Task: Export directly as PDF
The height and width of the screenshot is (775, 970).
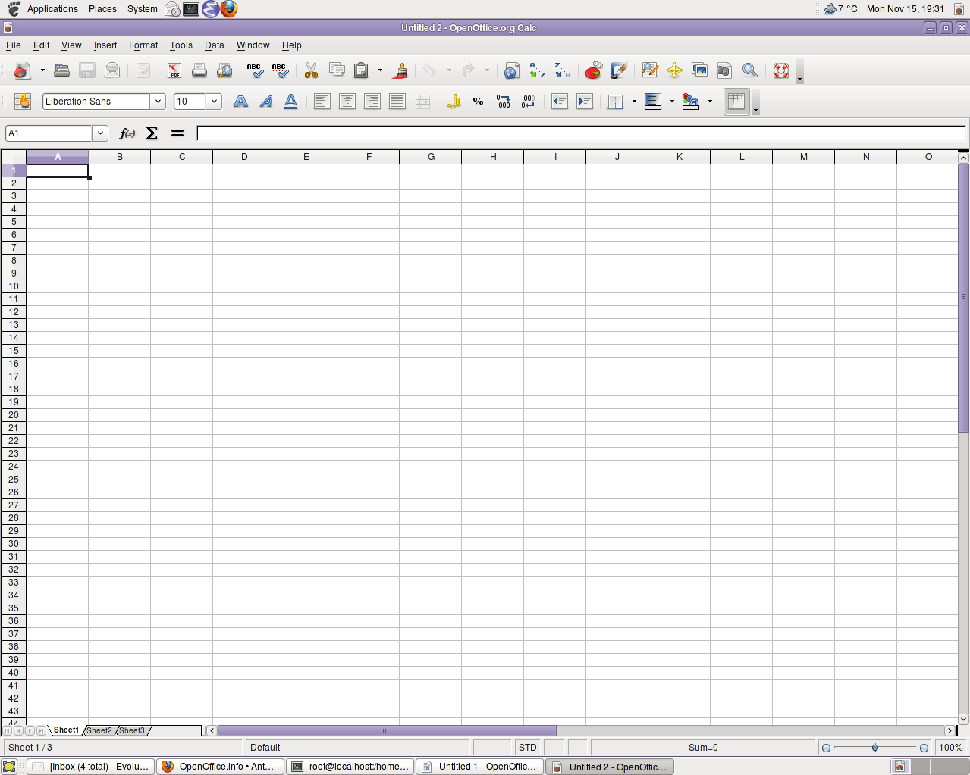Action: (174, 70)
